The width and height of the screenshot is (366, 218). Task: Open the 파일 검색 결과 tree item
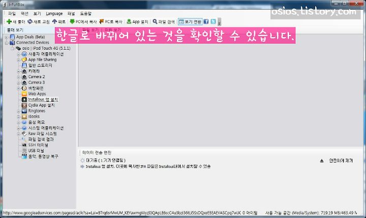41,139
